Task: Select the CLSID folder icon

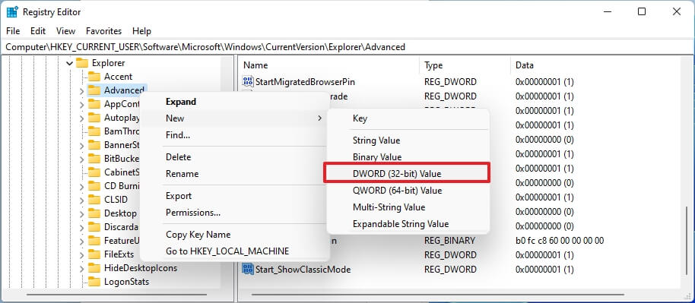Action: tap(94, 199)
